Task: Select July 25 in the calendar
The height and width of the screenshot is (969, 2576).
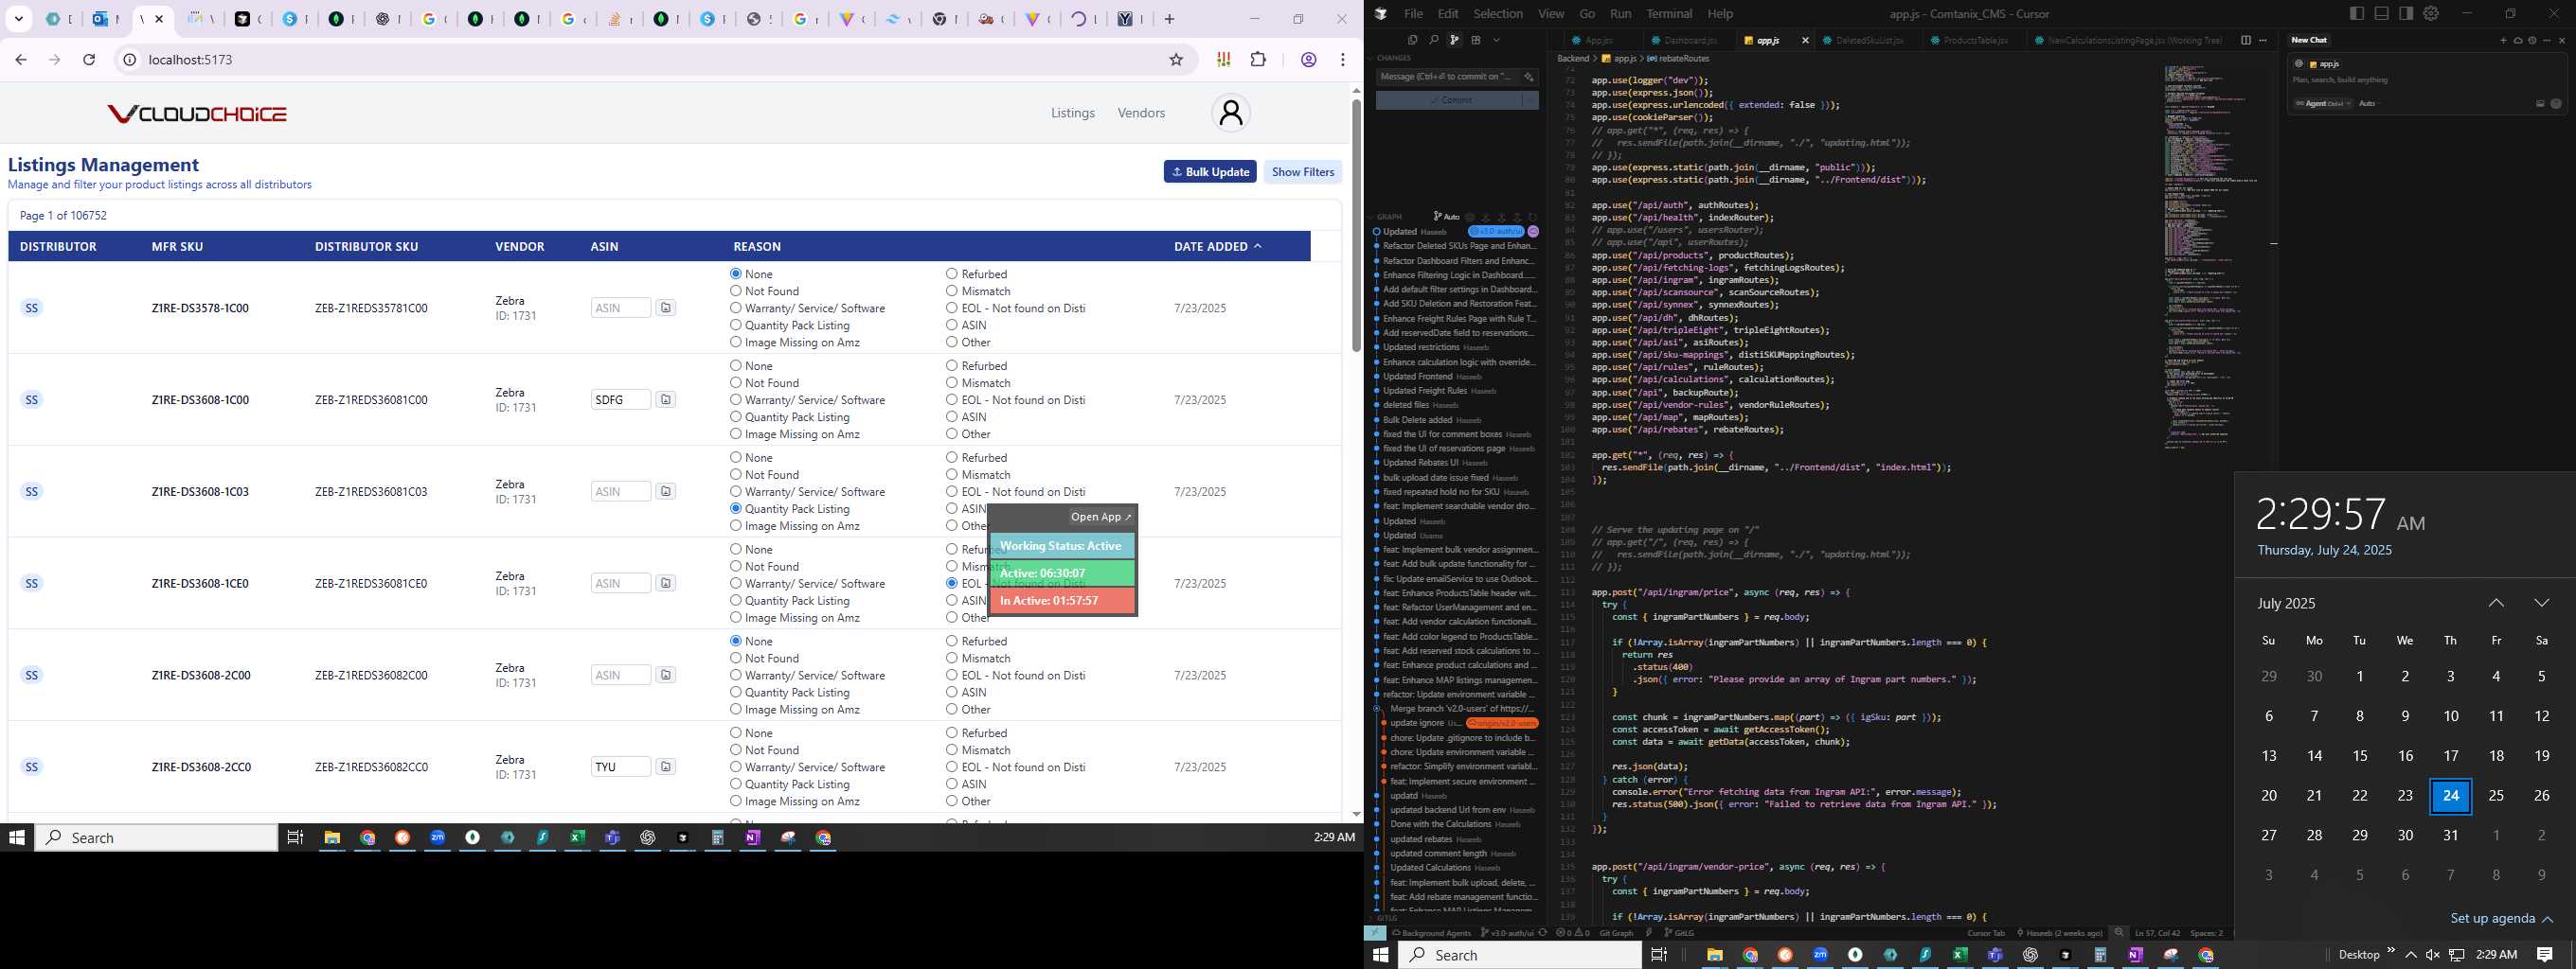Action: coord(2496,795)
